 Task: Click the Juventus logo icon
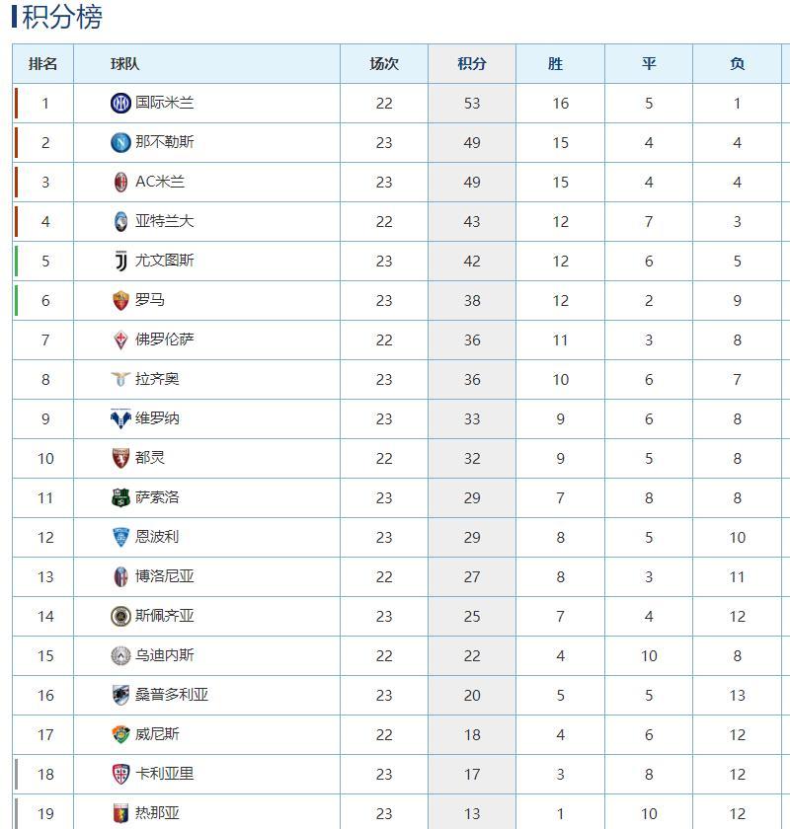pos(120,261)
